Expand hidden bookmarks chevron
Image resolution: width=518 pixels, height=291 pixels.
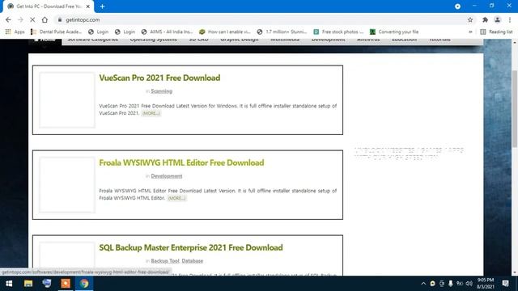click(x=470, y=32)
